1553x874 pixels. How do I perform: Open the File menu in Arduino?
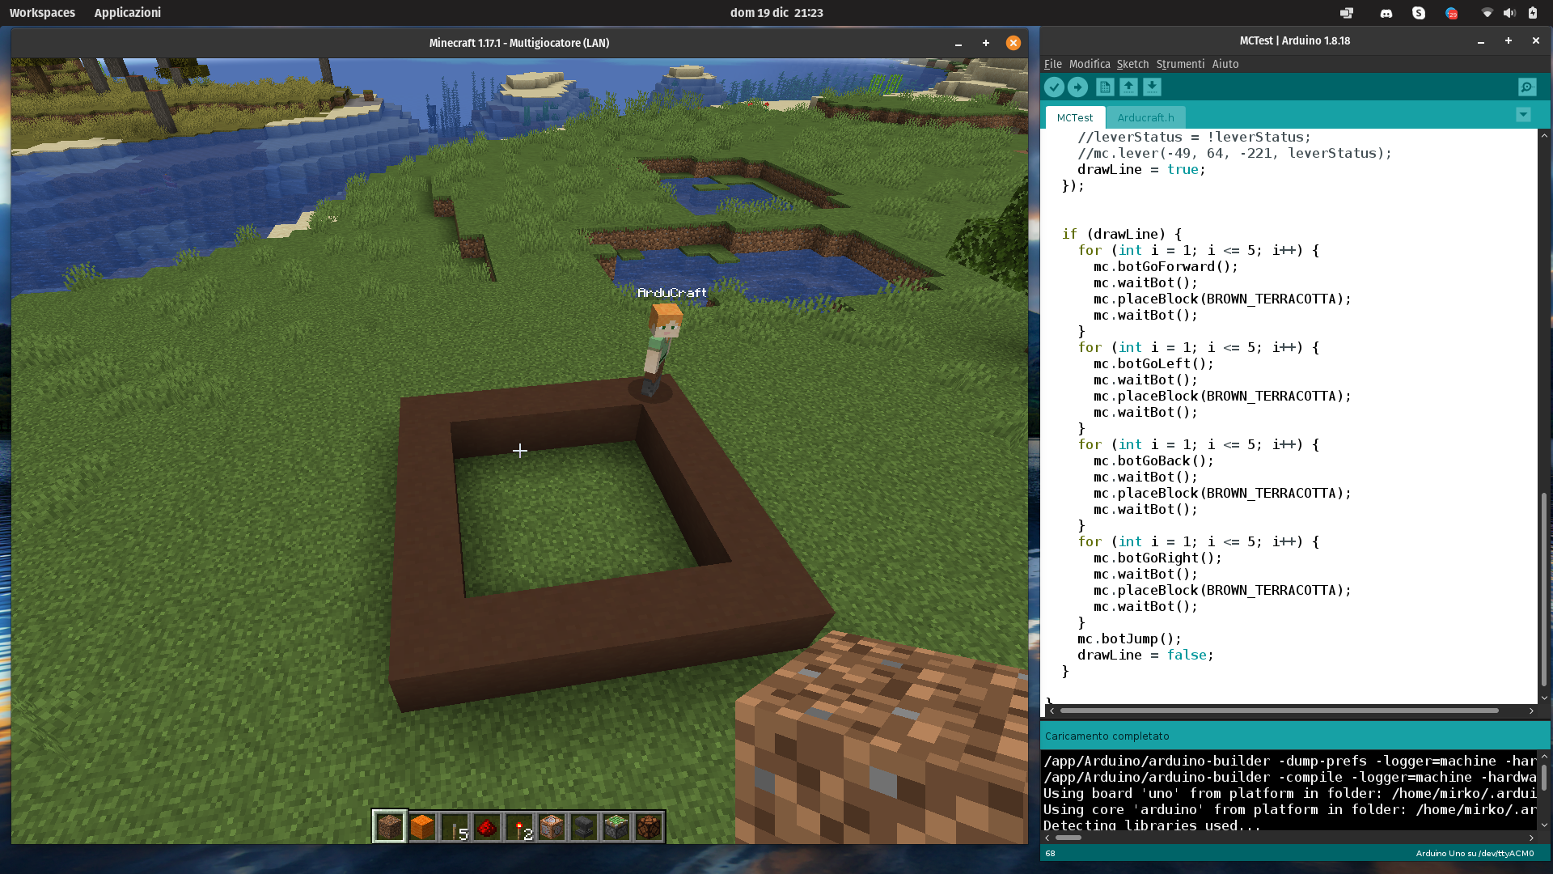[x=1052, y=64]
